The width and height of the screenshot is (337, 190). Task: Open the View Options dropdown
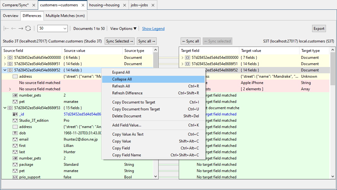[123, 28]
